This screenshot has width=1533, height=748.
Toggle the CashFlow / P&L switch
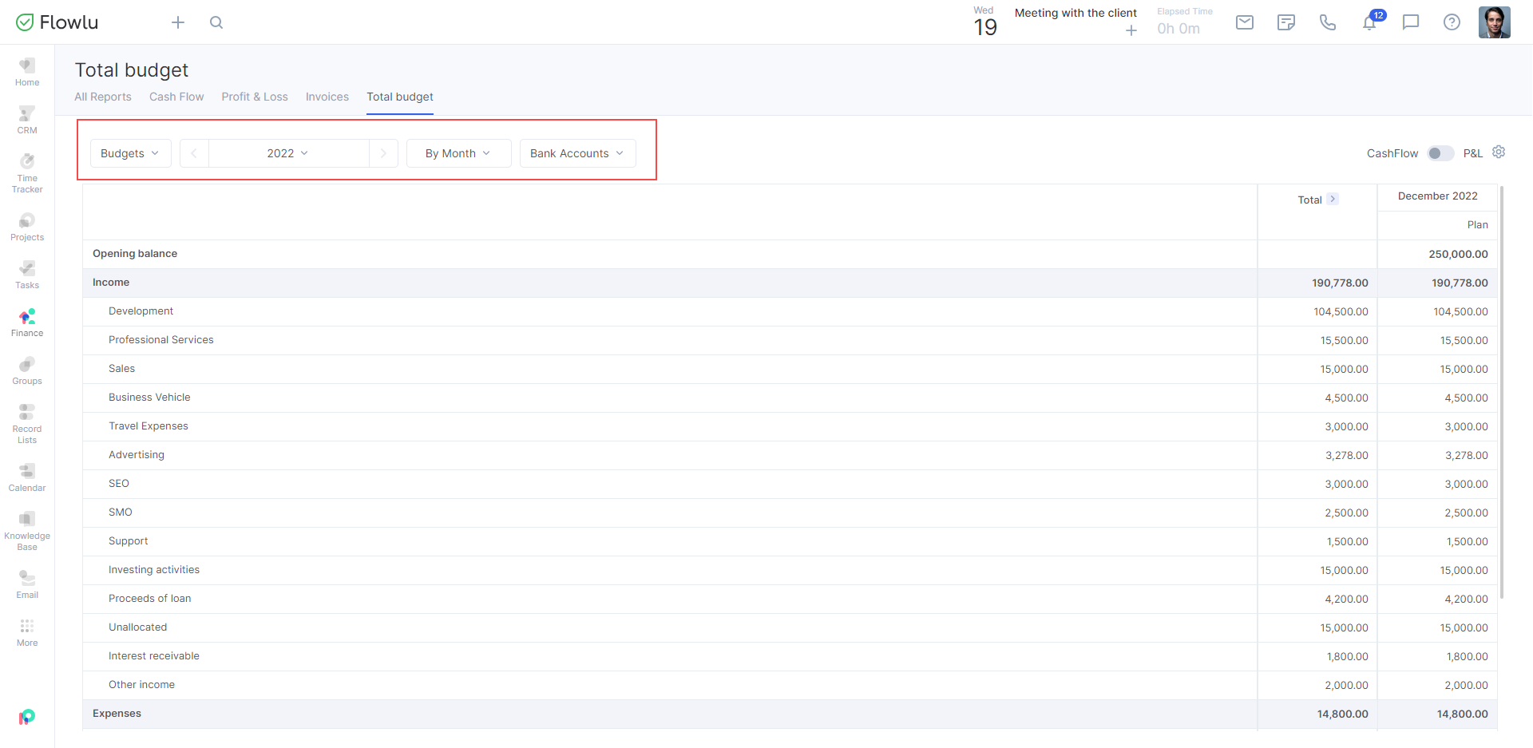tap(1440, 153)
